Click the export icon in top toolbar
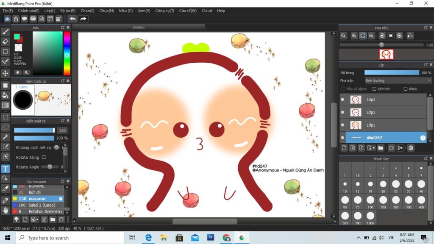The width and height of the screenshot is (434, 244). point(16,19)
